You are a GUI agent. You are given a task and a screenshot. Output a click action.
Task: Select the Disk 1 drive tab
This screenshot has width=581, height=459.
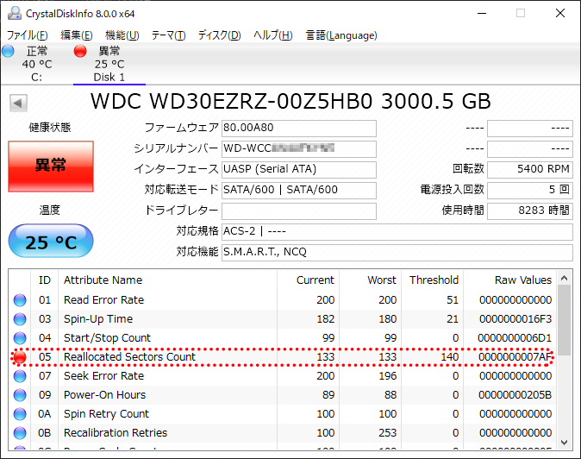tap(109, 64)
